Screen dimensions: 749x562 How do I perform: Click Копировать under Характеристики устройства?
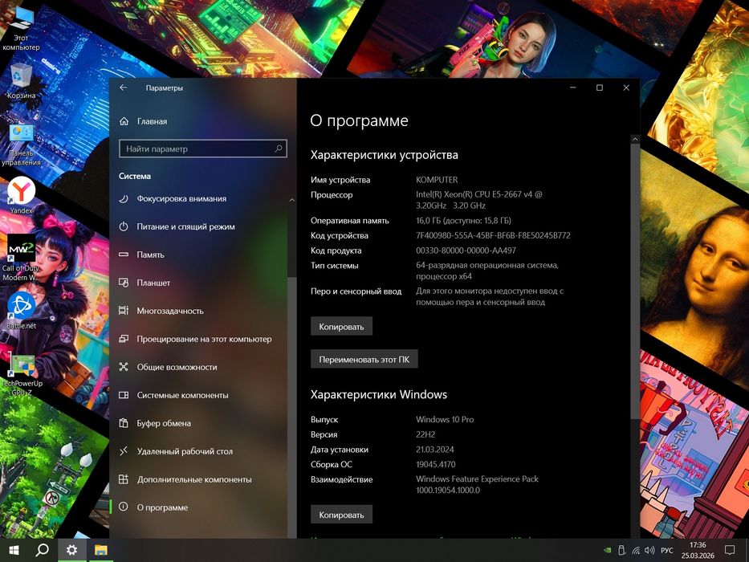pyautogui.click(x=341, y=327)
